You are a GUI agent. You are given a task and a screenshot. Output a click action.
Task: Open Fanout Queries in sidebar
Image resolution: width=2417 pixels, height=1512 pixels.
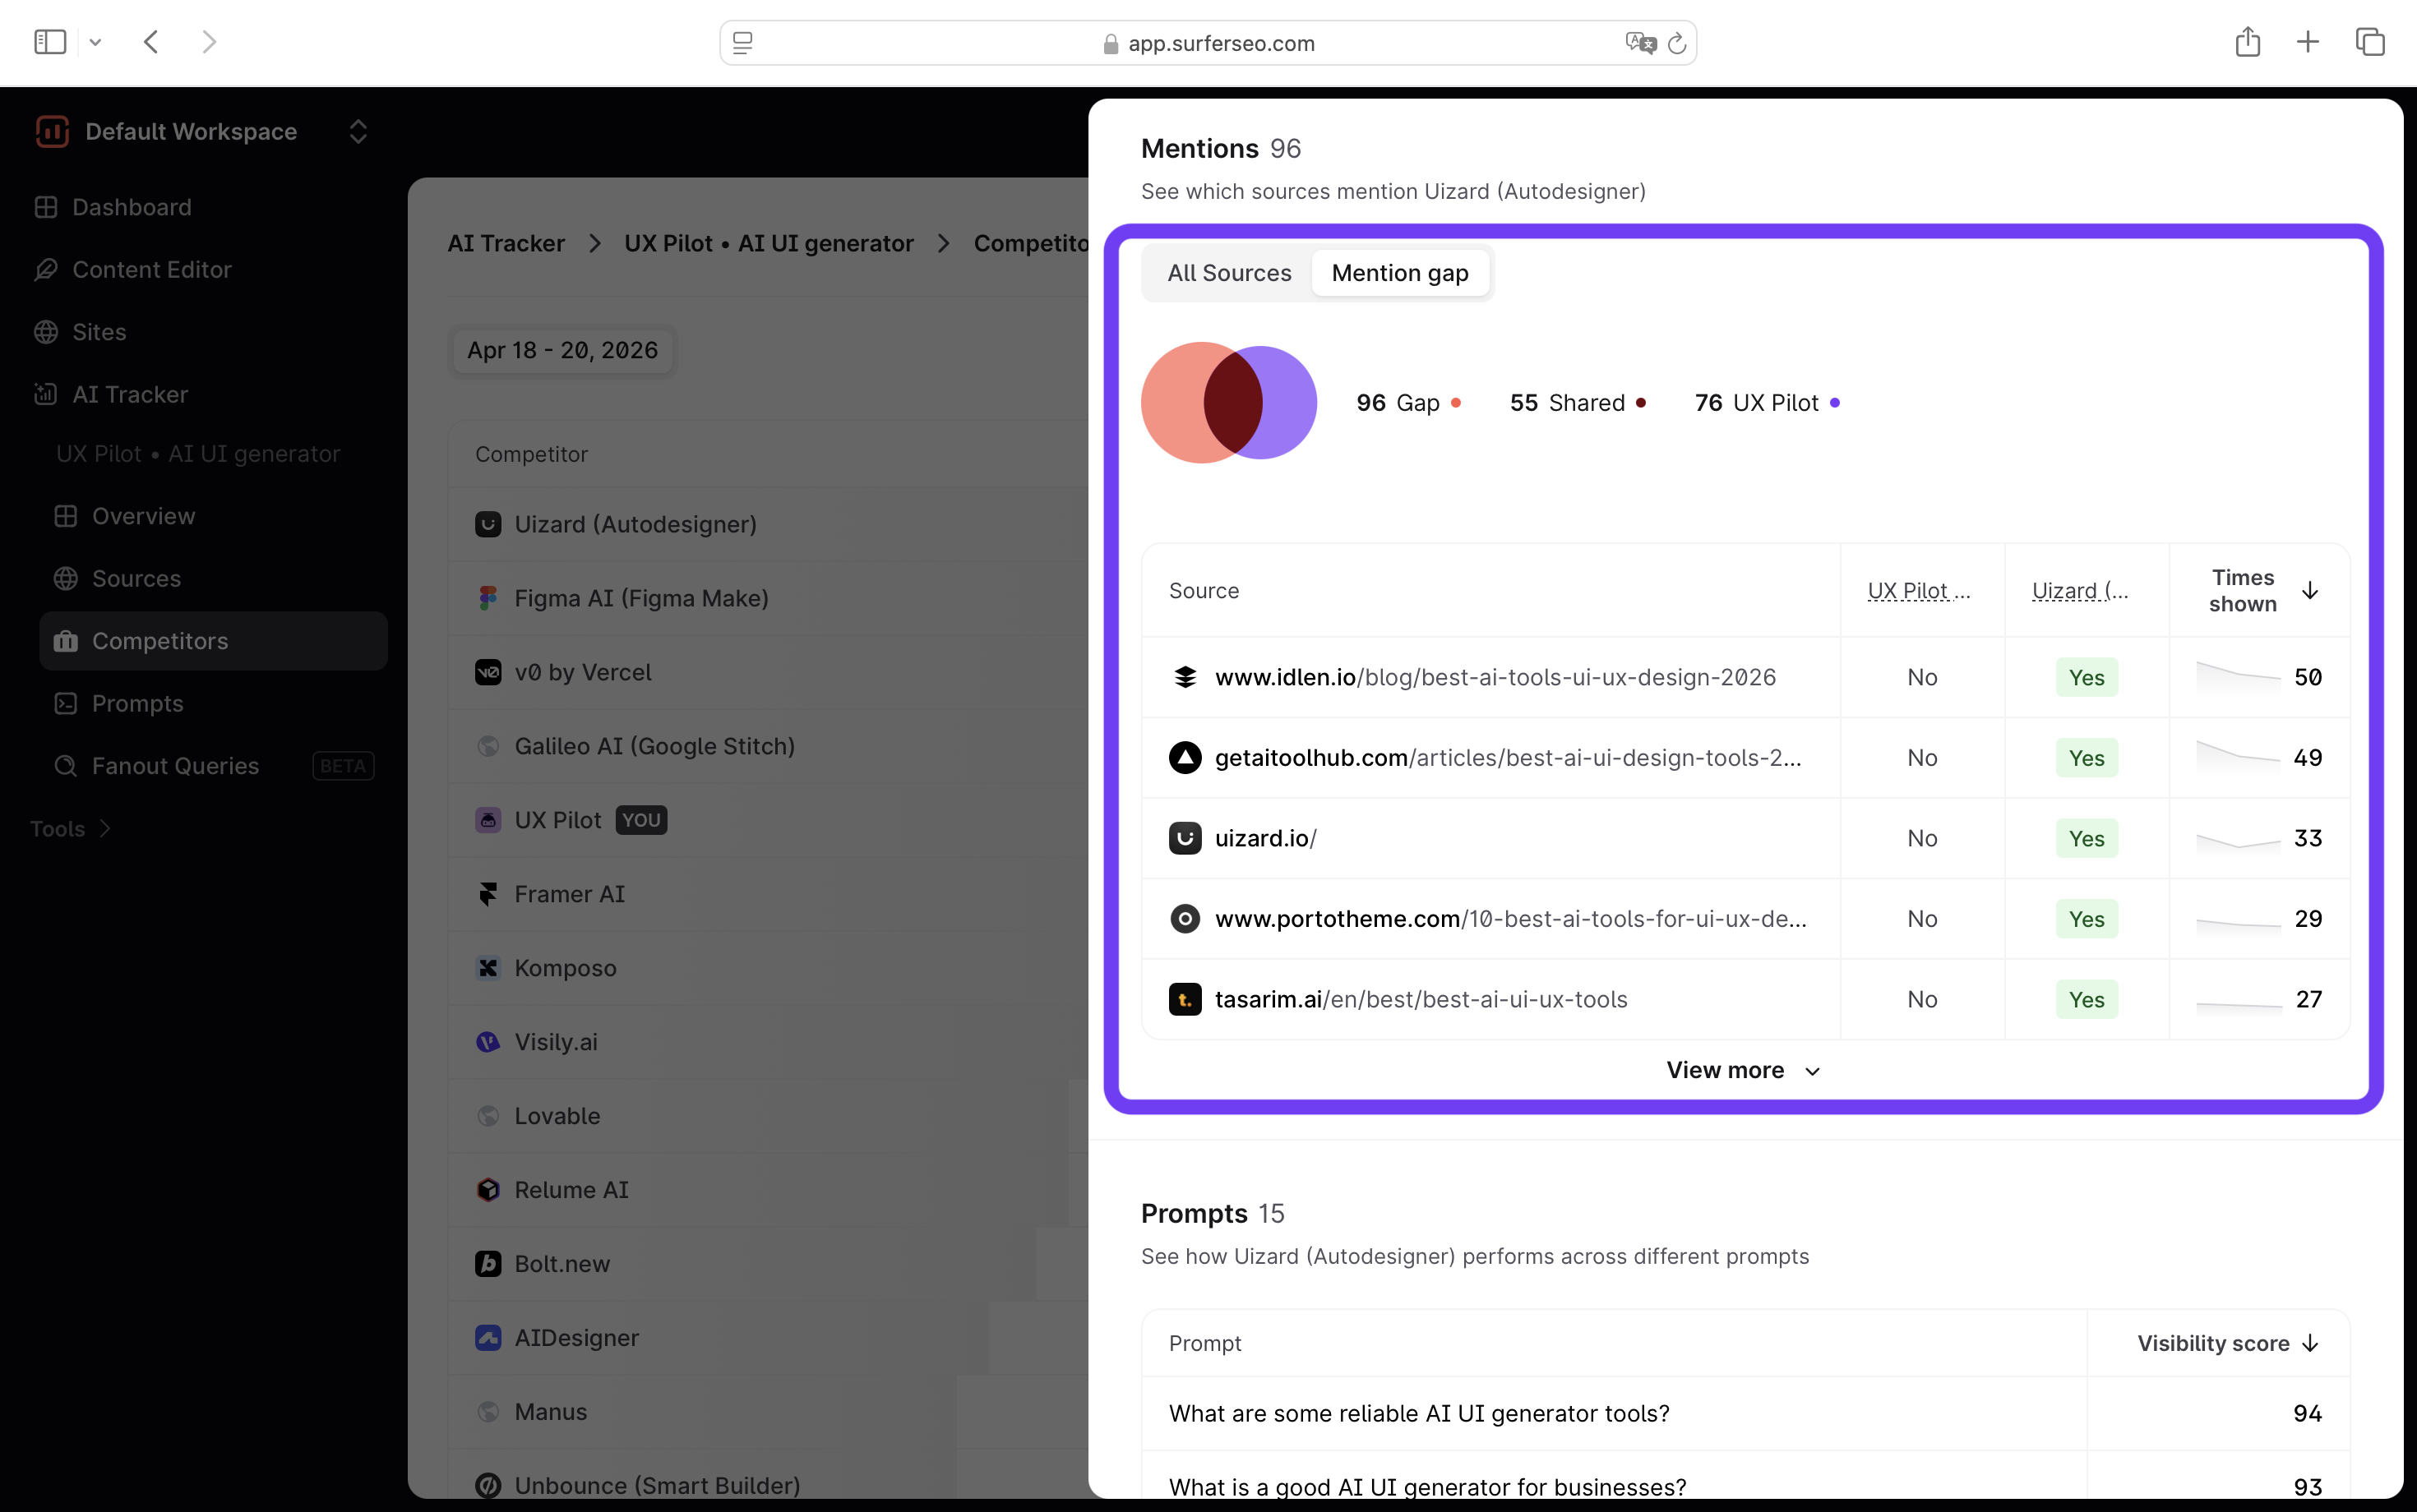pos(175,766)
